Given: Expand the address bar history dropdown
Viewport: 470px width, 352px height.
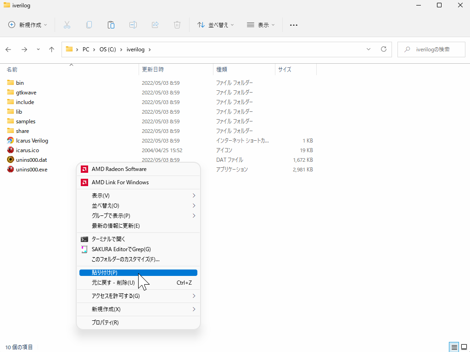Looking at the screenshot, I should click(369, 49).
